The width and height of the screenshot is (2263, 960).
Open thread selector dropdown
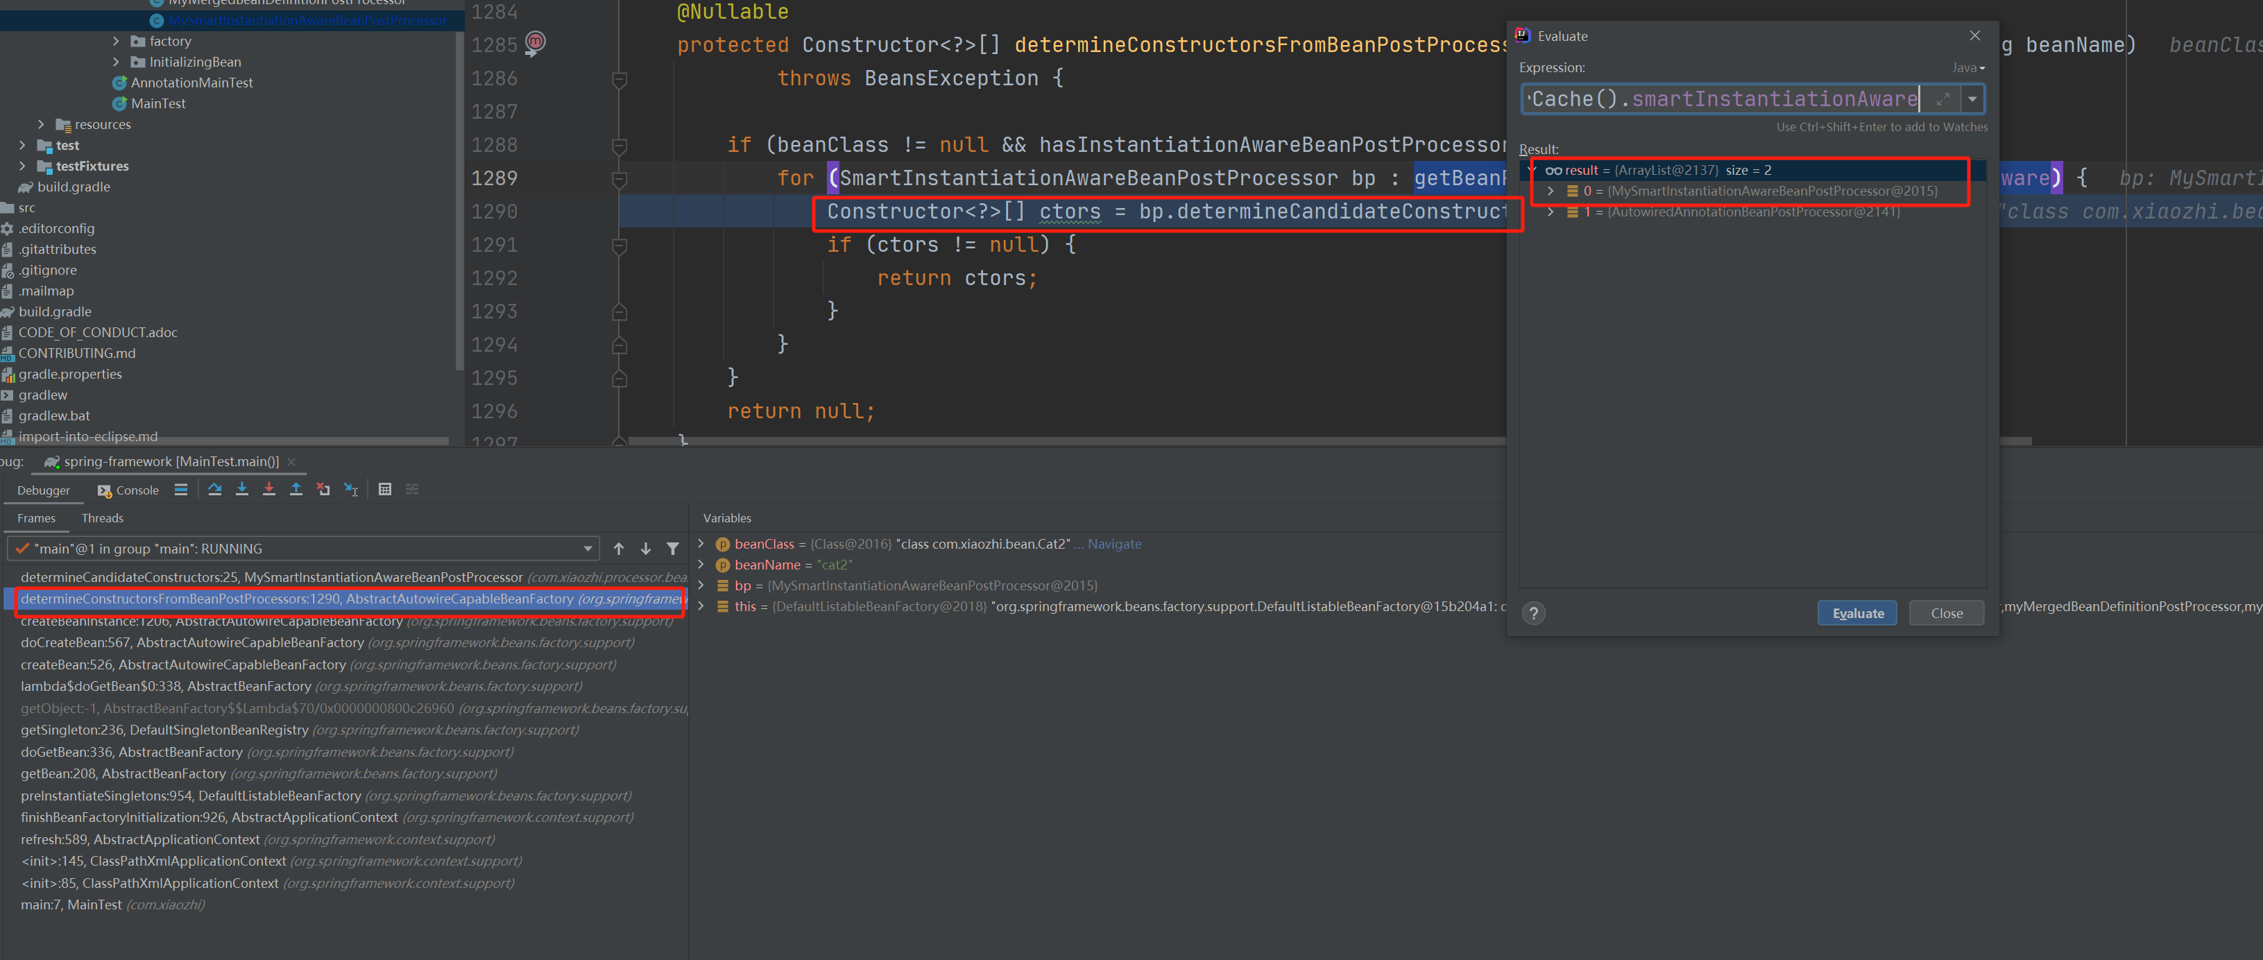point(588,548)
